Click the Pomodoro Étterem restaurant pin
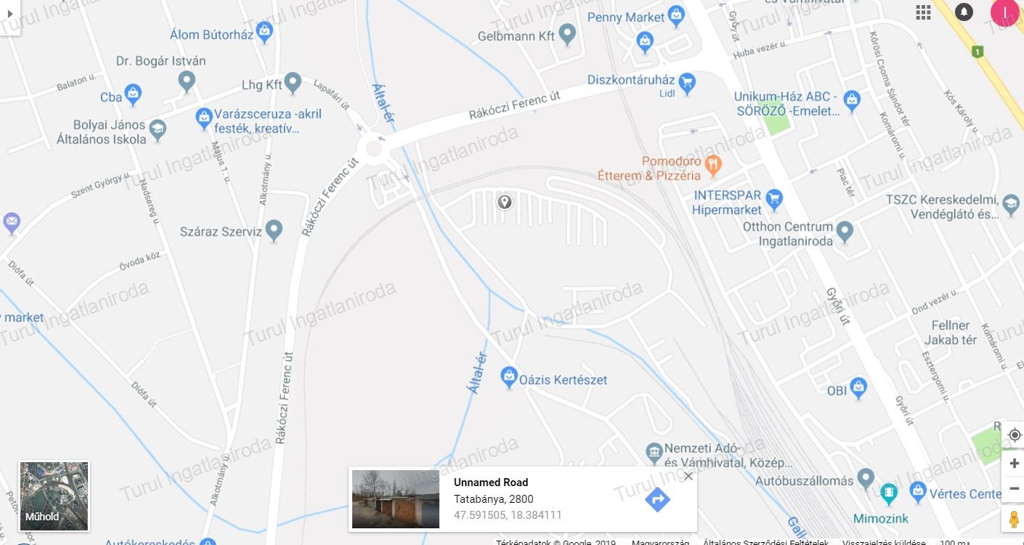 pos(713,164)
